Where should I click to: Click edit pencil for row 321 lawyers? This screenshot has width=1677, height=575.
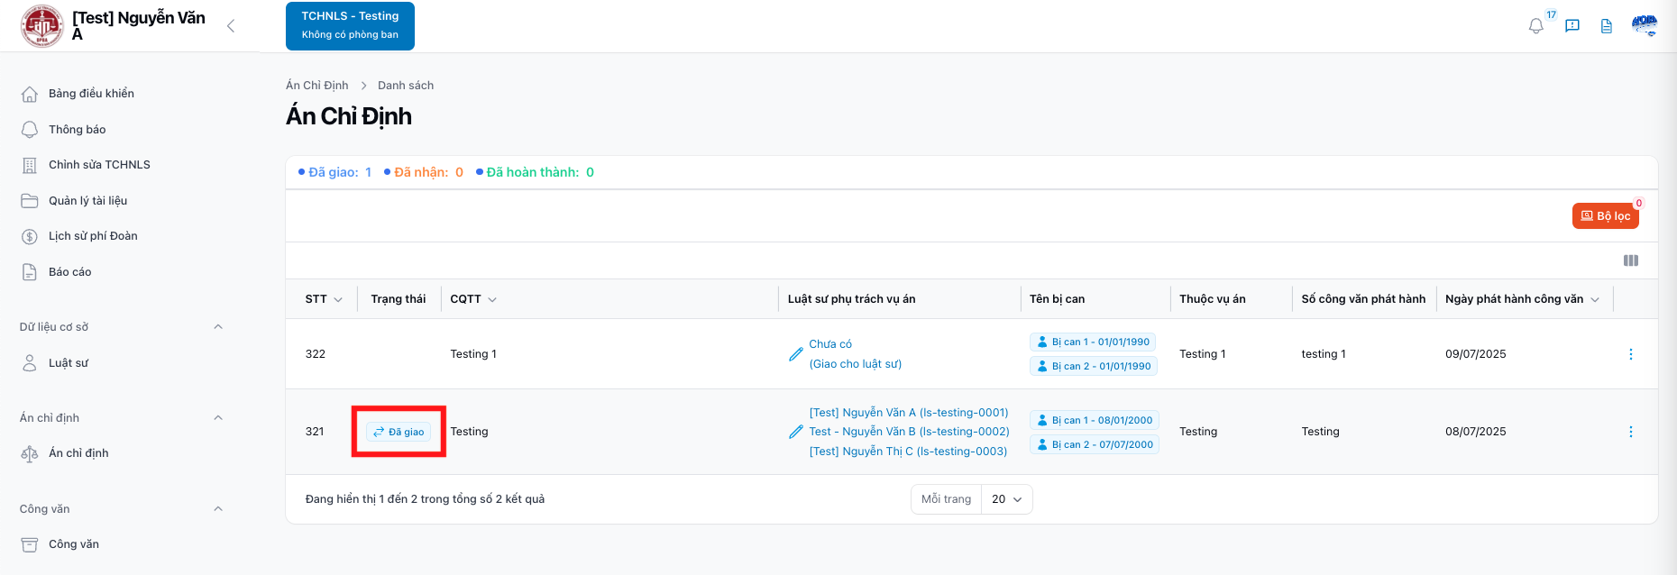pyautogui.click(x=795, y=432)
